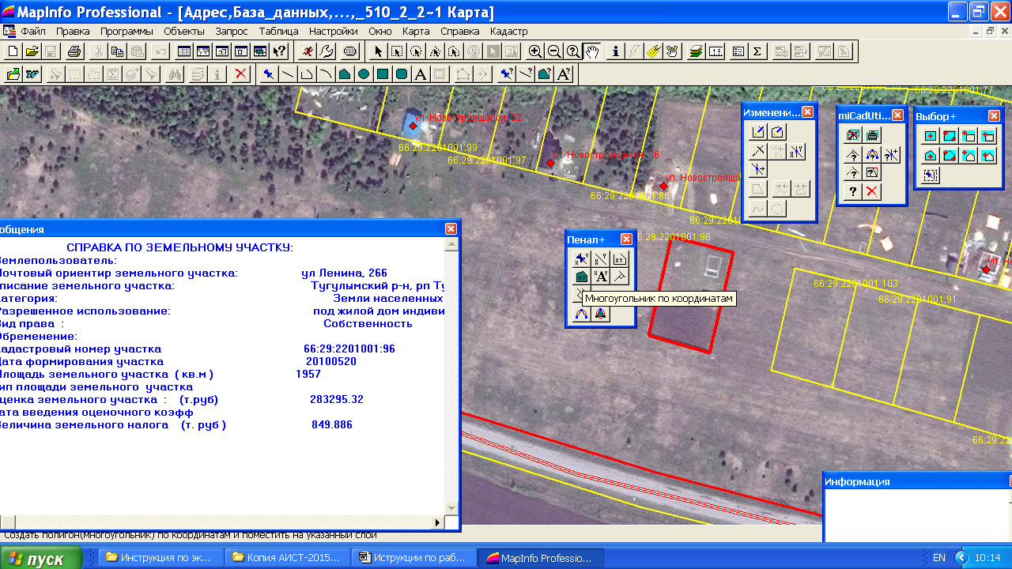Activate the Zoom-in magnifier tool
Screen dimensions: 1012x569
click(535, 51)
